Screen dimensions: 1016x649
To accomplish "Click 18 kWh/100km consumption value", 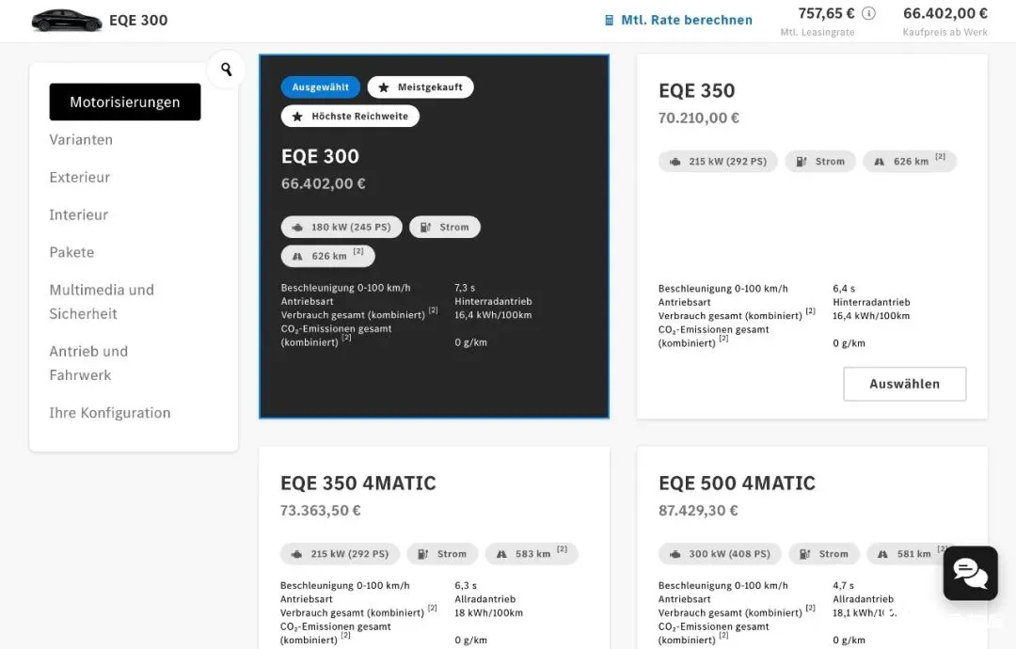I will [x=488, y=612].
